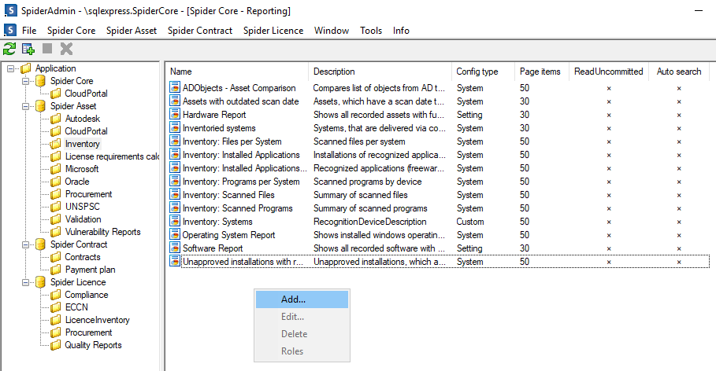The image size is (716, 371).
Task: Click the UNSPSC folder icon
Action: [x=56, y=207]
